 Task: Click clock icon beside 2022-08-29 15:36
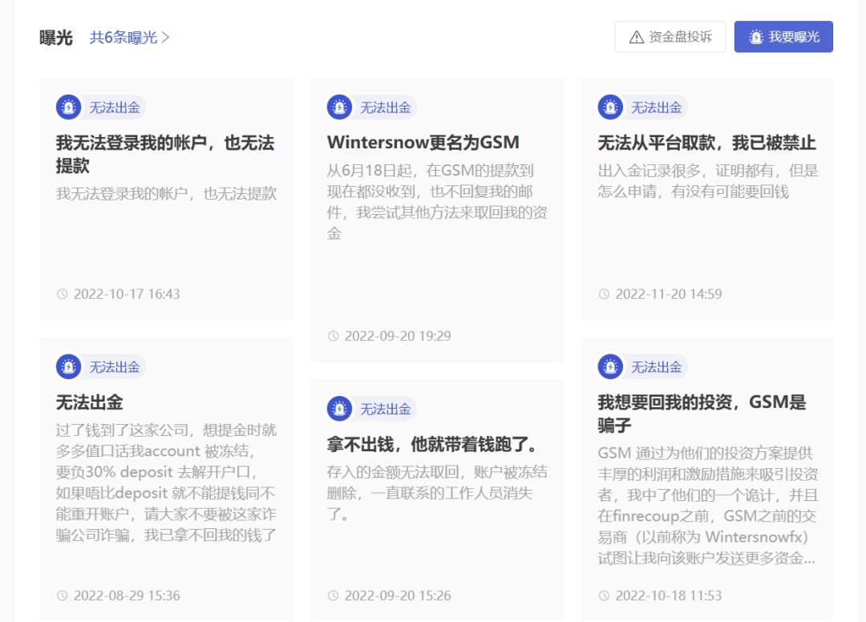point(63,596)
